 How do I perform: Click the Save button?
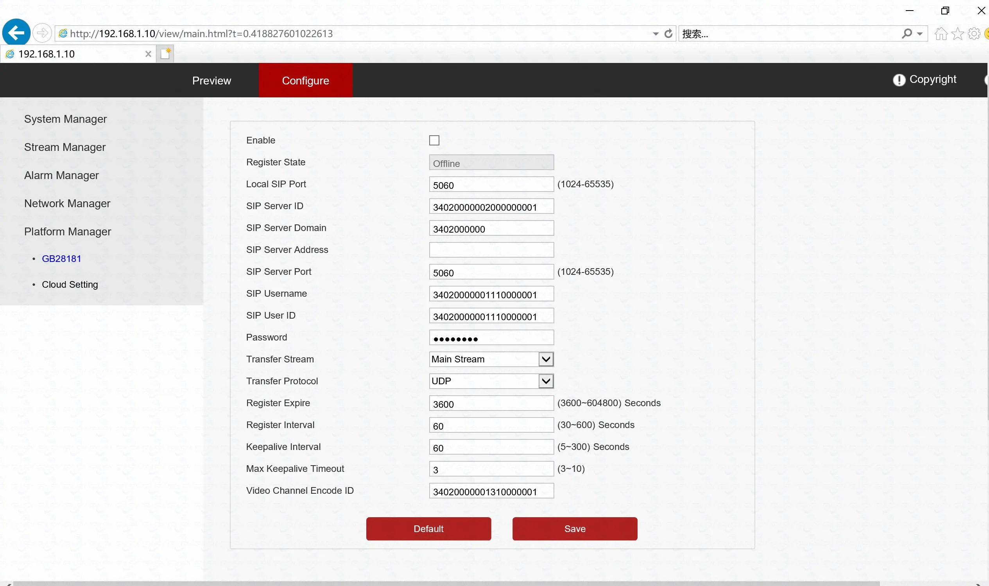coord(575,529)
